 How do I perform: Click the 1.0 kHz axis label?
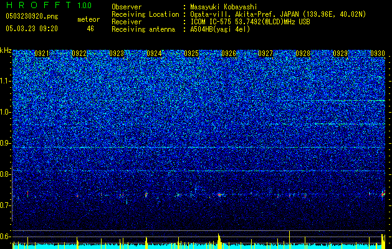6,112
